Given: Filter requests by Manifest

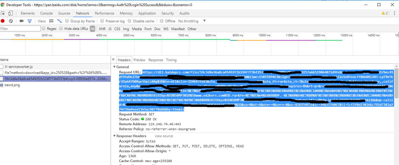Looking at the screenshot, I should (x=178, y=29).
